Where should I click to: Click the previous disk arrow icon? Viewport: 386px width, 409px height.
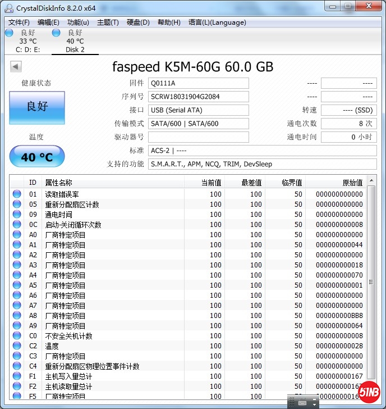[16, 67]
